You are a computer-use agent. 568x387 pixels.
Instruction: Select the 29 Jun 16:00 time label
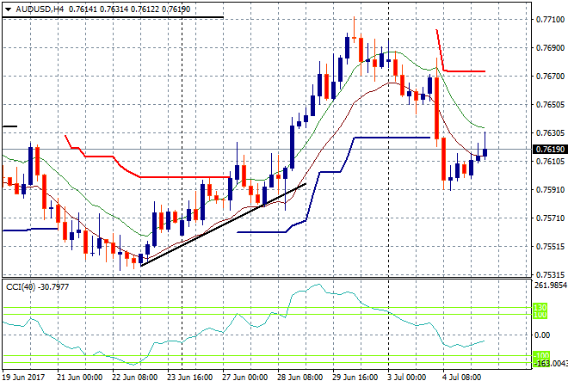tap(355, 378)
